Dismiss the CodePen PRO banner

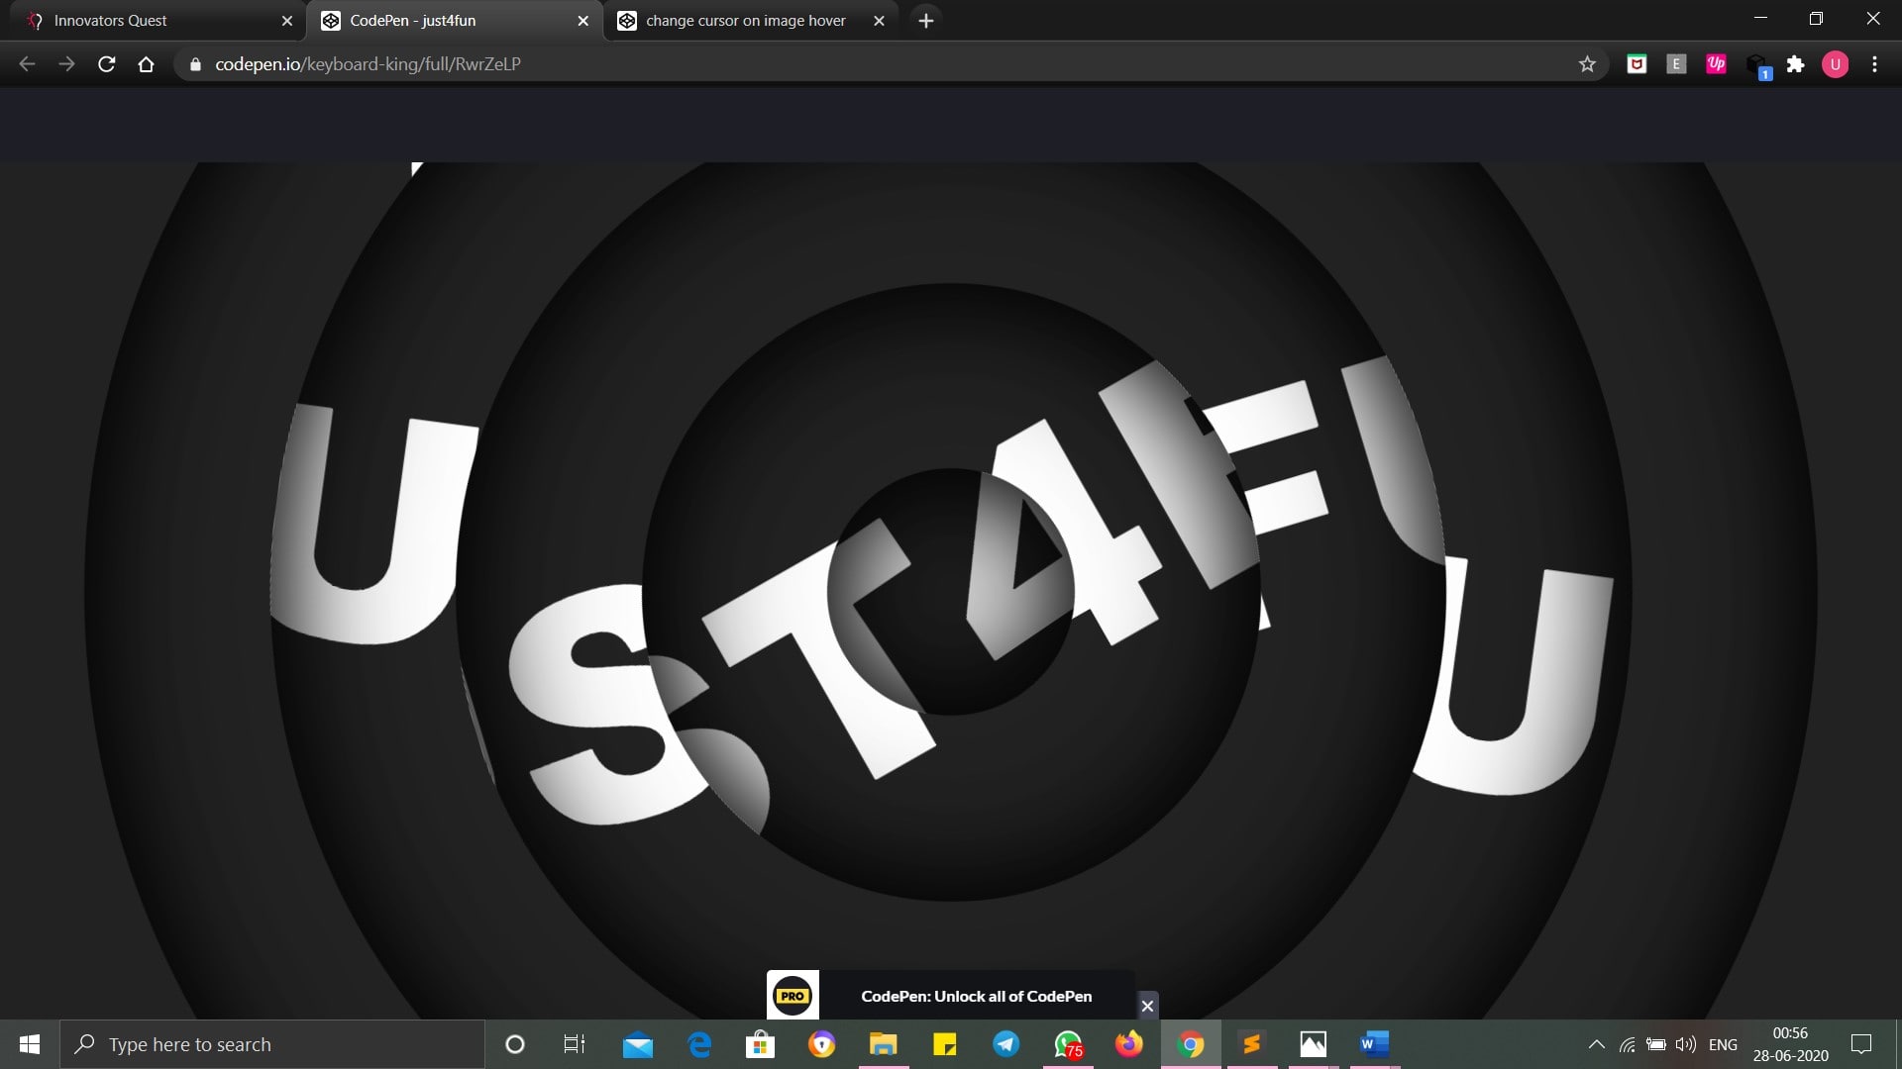pos(1147,1006)
